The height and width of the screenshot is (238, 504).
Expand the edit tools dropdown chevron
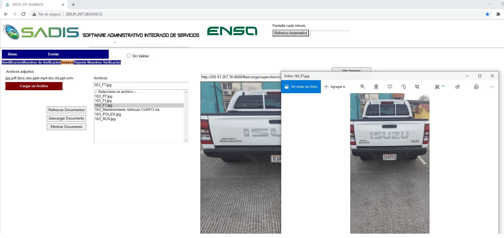[x=443, y=86]
